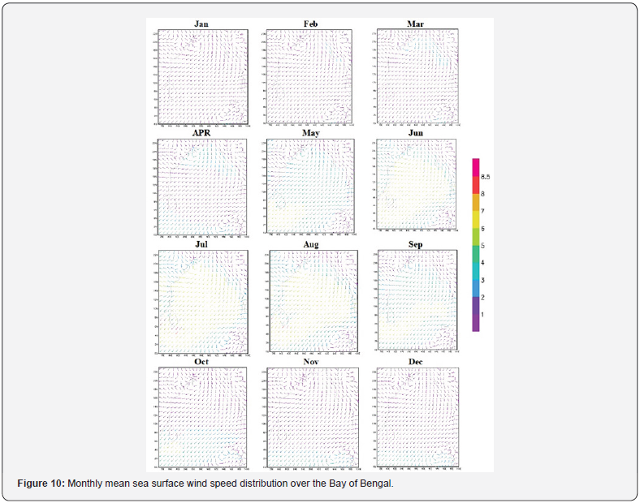Click the light green color scale segment
The image size is (640, 503).
point(476,237)
